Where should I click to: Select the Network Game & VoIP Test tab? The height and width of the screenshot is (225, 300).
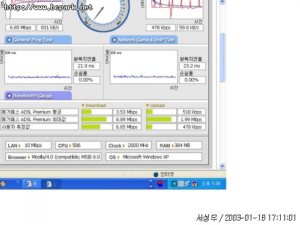[143, 40]
